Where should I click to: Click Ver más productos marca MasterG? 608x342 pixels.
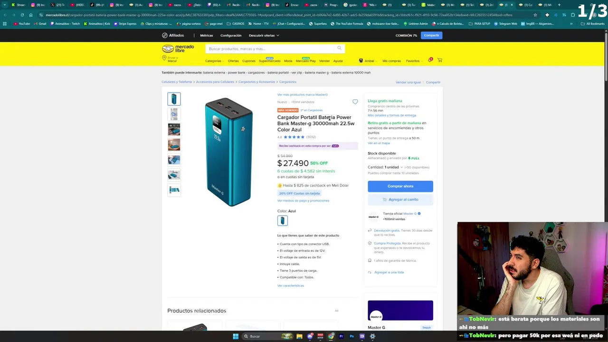303,95
